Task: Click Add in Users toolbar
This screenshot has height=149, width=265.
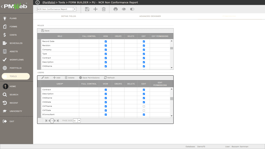Action: click(57, 78)
